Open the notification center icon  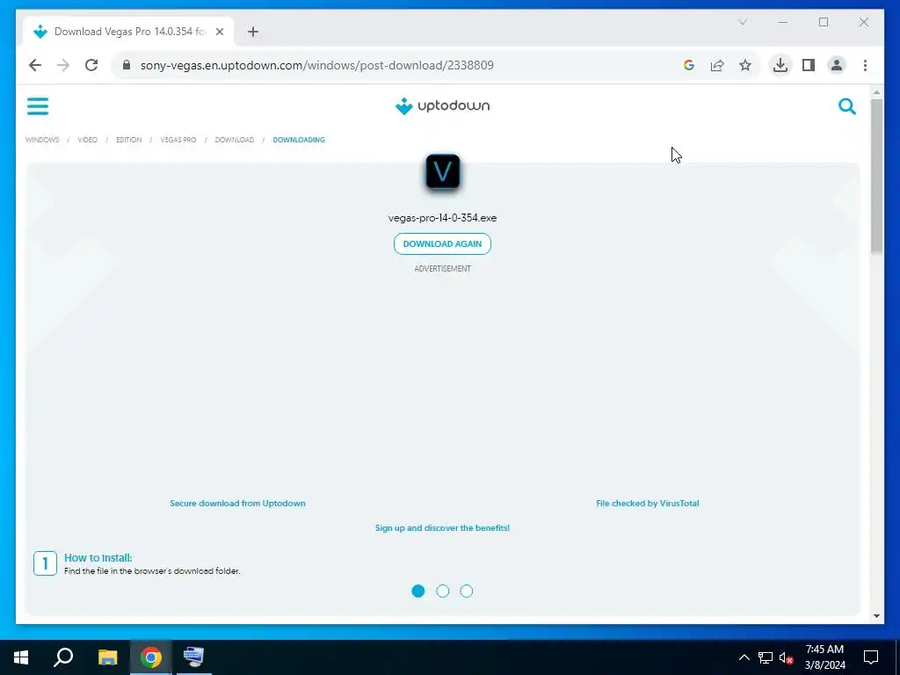[x=871, y=657]
